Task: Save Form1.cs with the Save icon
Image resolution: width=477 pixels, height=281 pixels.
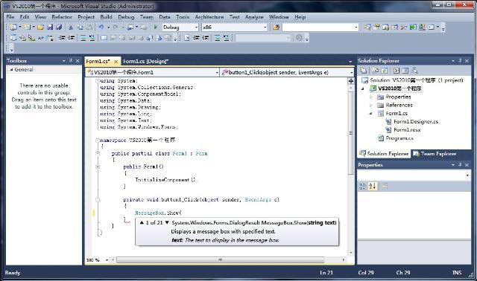Action: [50, 28]
